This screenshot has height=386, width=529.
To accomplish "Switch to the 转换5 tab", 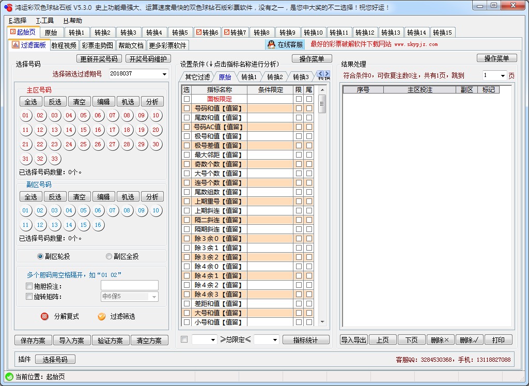I will coord(180,32).
